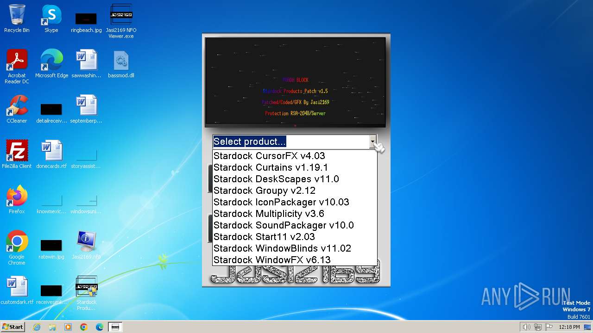593x333 pixels.
Task: Select ratewin.jpg desktop file
Action: (x=51, y=248)
